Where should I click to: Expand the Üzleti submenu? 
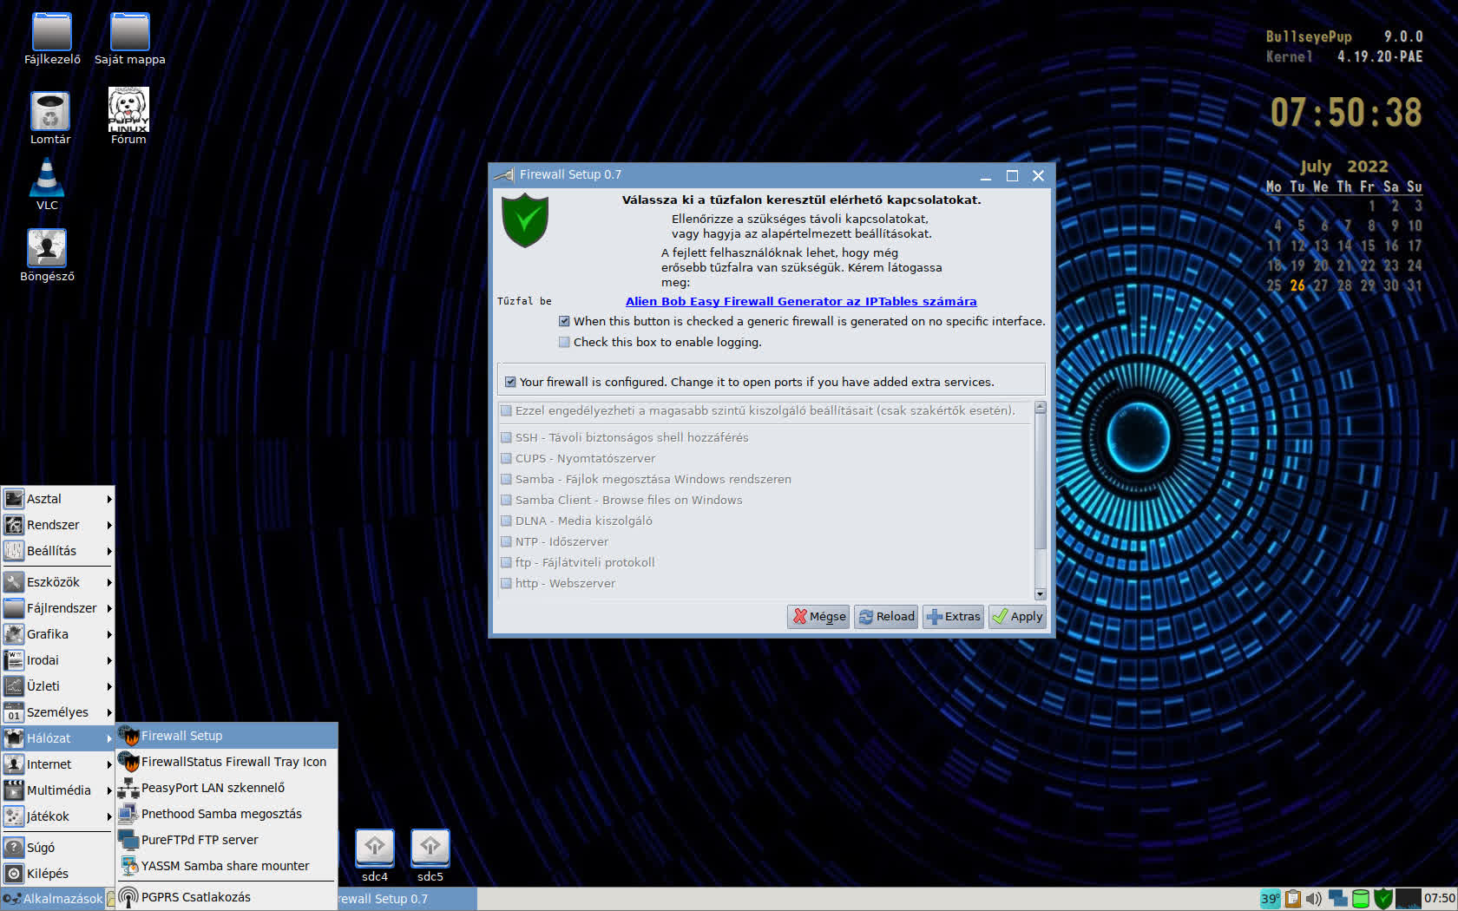click(58, 686)
